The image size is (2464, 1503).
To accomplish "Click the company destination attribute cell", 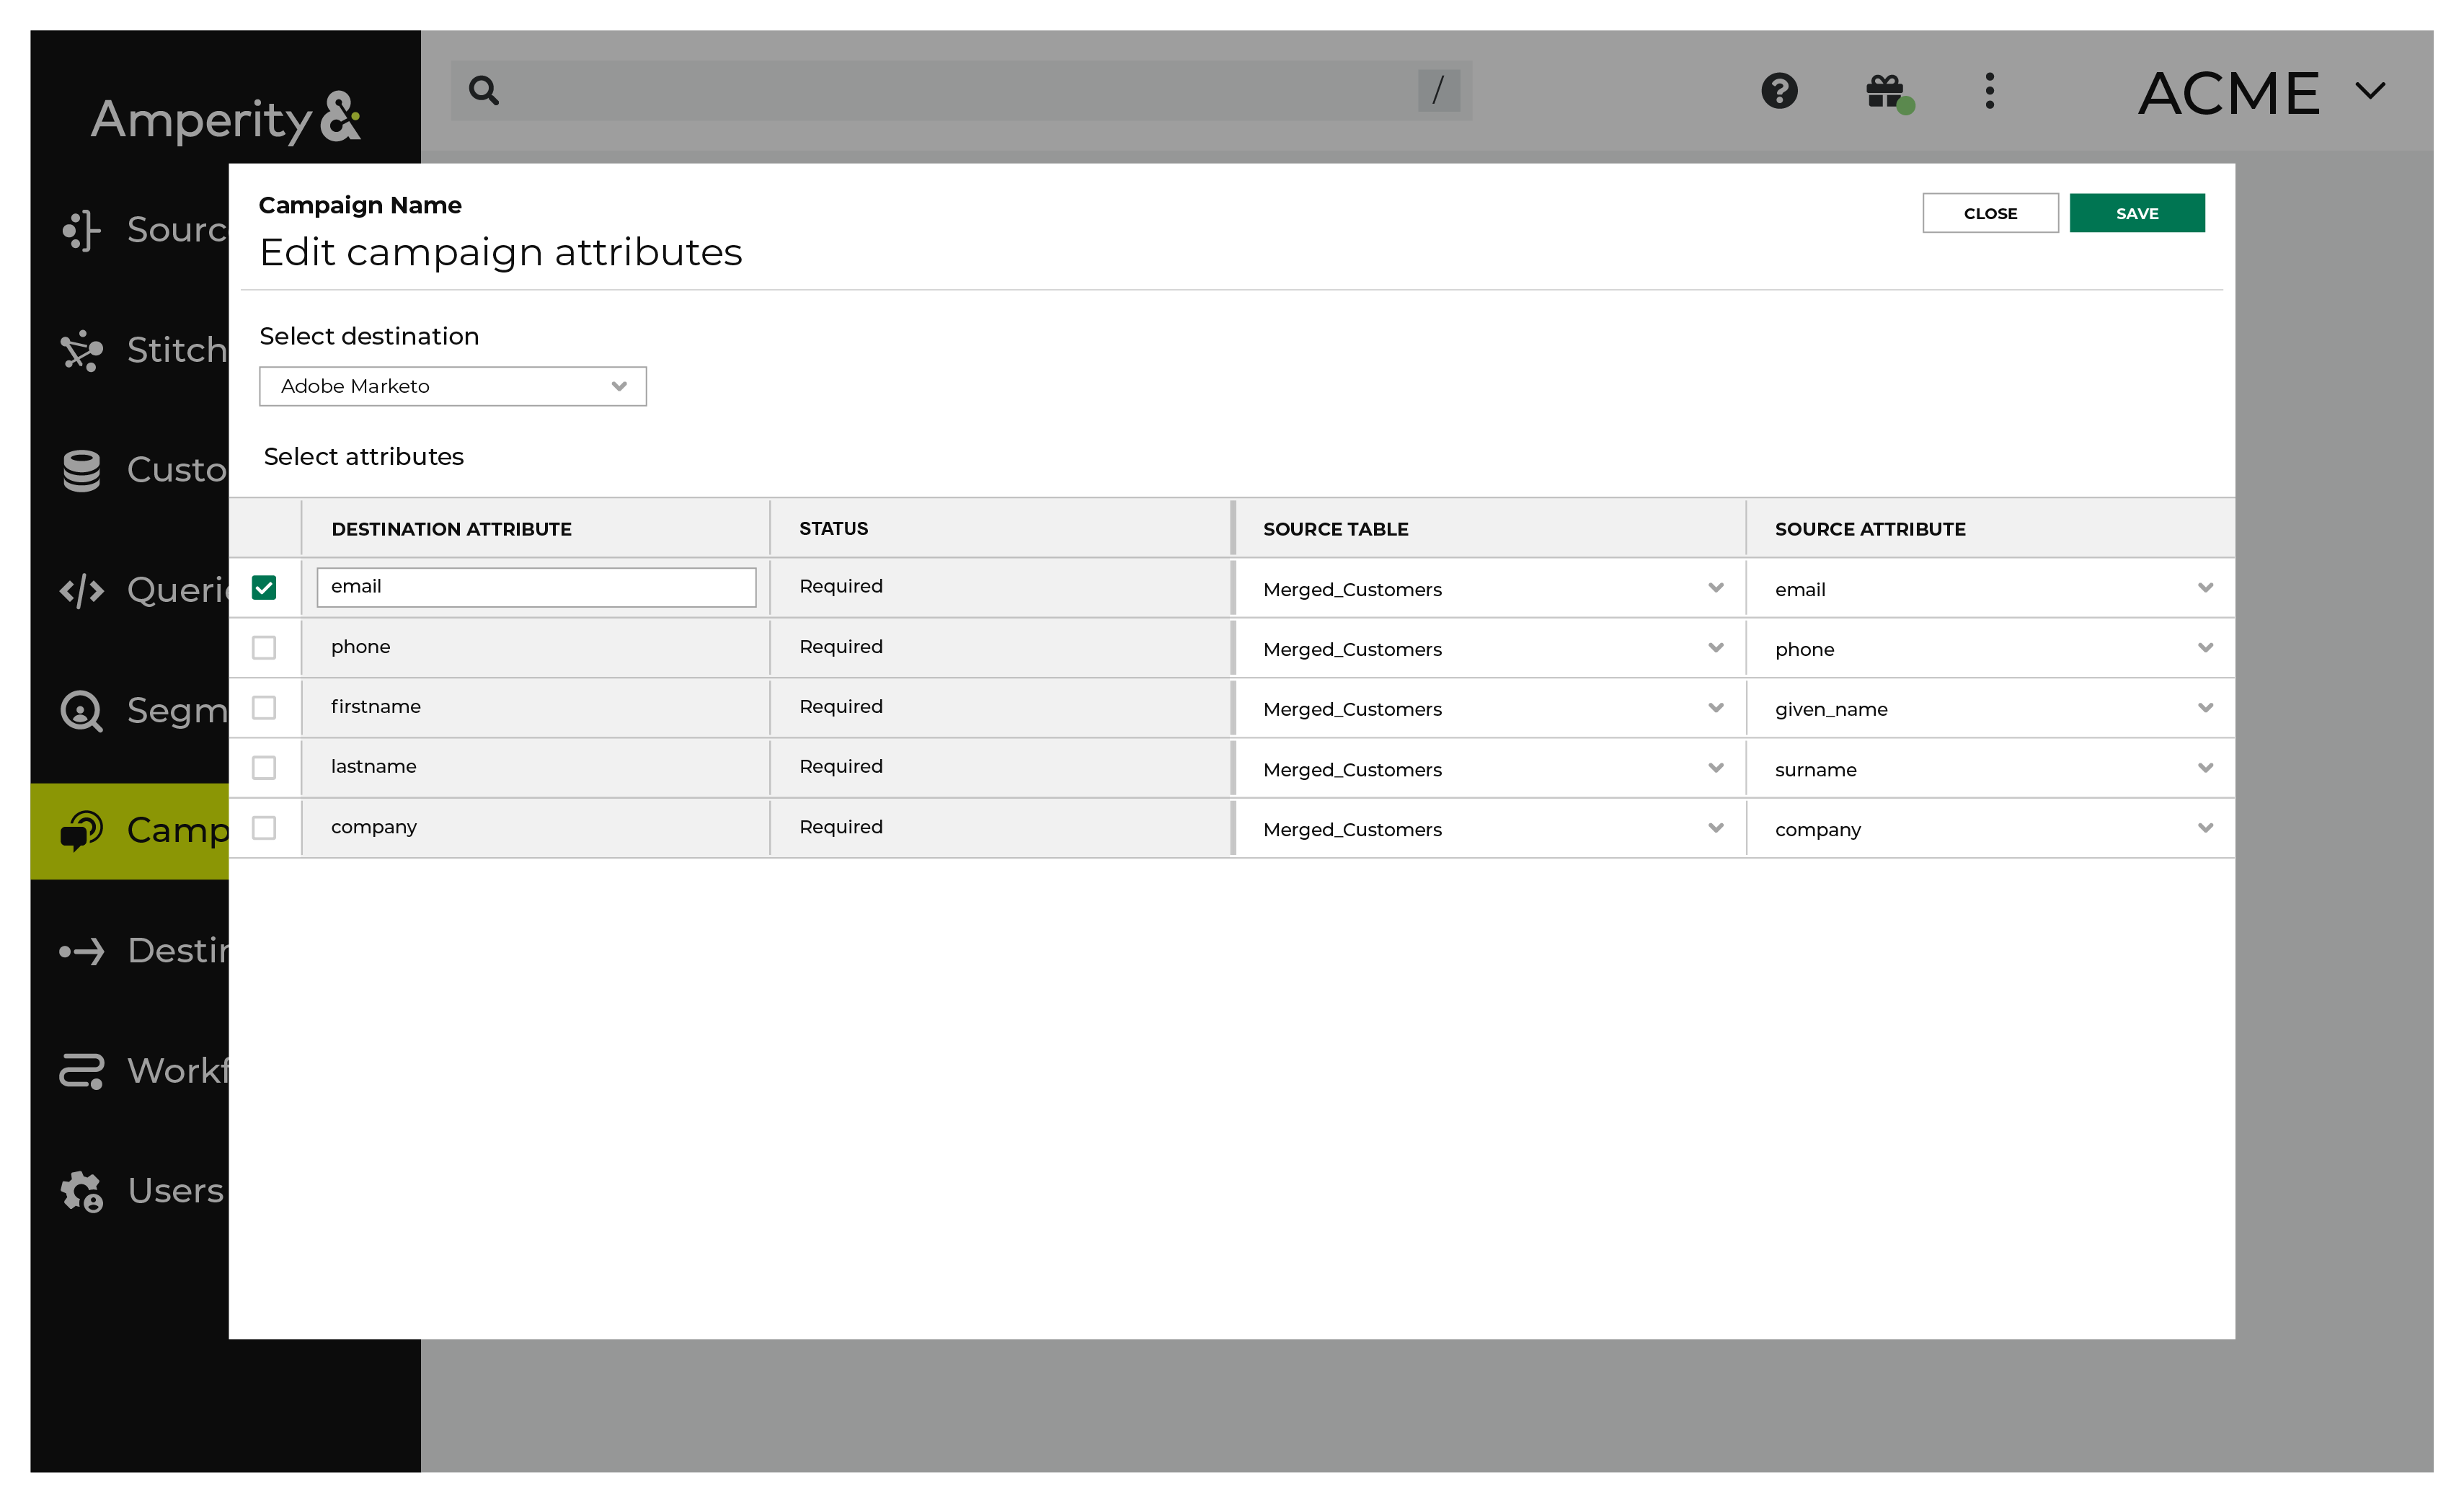I will coord(536,827).
